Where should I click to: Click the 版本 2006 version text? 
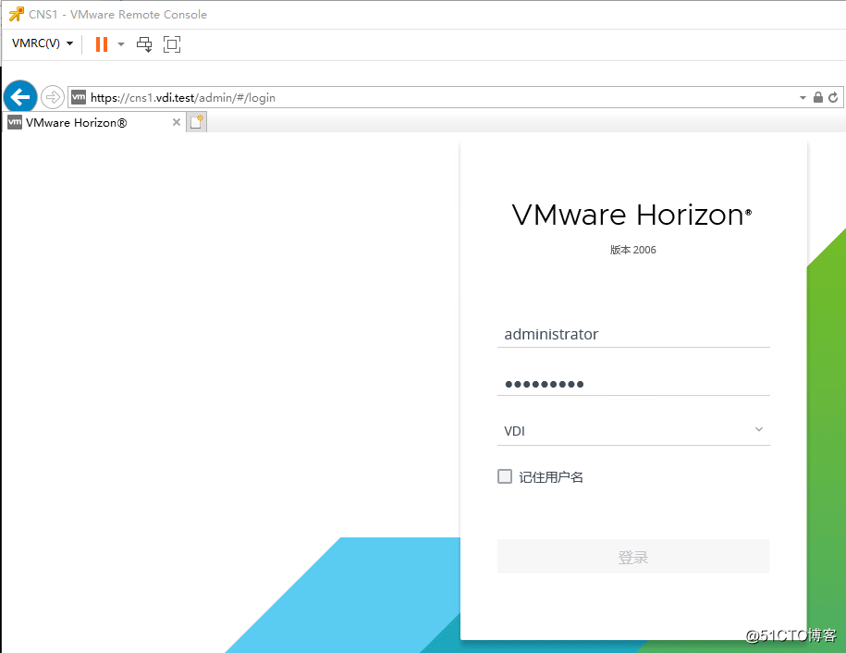click(x=632, y=250)
